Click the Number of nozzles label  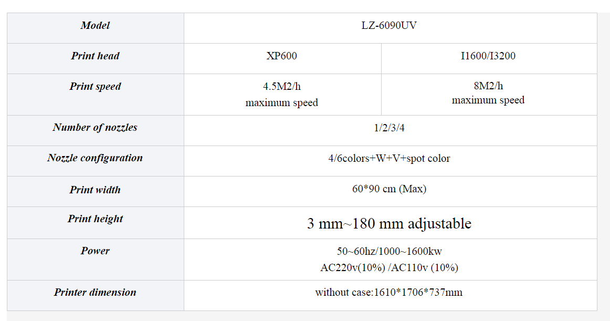tap(95, 128)
